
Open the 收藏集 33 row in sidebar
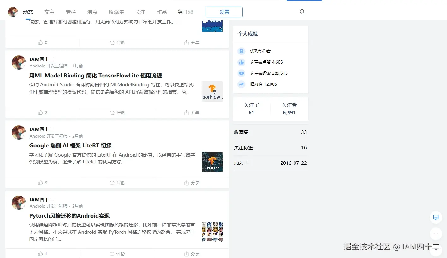(270, 132)
